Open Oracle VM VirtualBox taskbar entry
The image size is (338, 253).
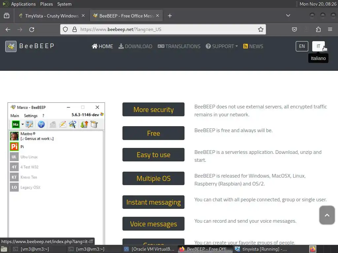[x=149, y=249]
